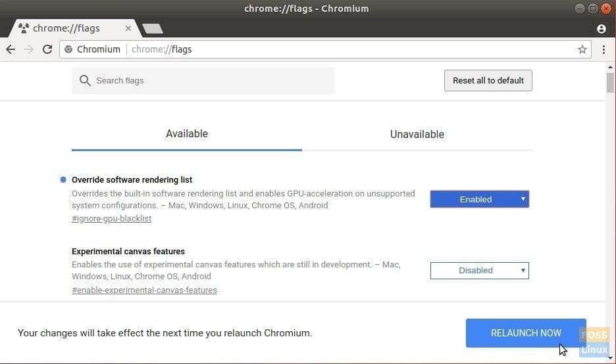Image resolution: width=616 pixels, height=364 pixels.
Task: Open the #enable-experimental-canvas-features link
Action: (x=144, y=290)
